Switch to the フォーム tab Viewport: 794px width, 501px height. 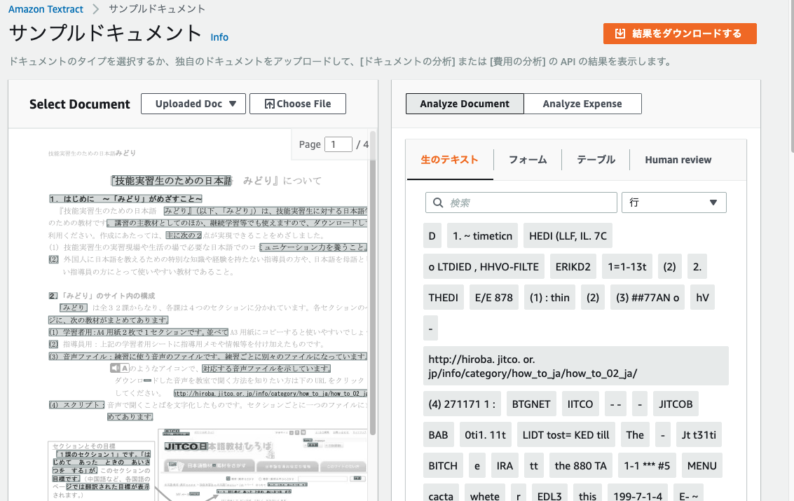click(x=528, y=160)
